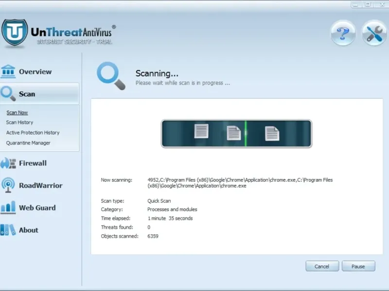This screenshot has width=389, height=291.
Task: Click the Overview building icon
Action: click(x=8, y=71)
